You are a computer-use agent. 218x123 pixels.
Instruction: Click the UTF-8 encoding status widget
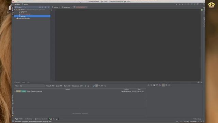click(x=186, y=122)
